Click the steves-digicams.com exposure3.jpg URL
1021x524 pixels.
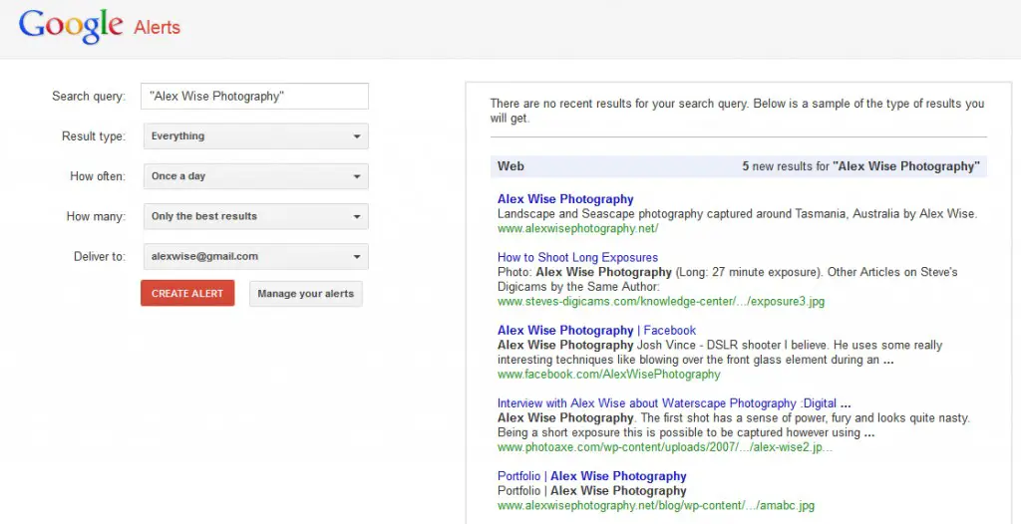661,302
